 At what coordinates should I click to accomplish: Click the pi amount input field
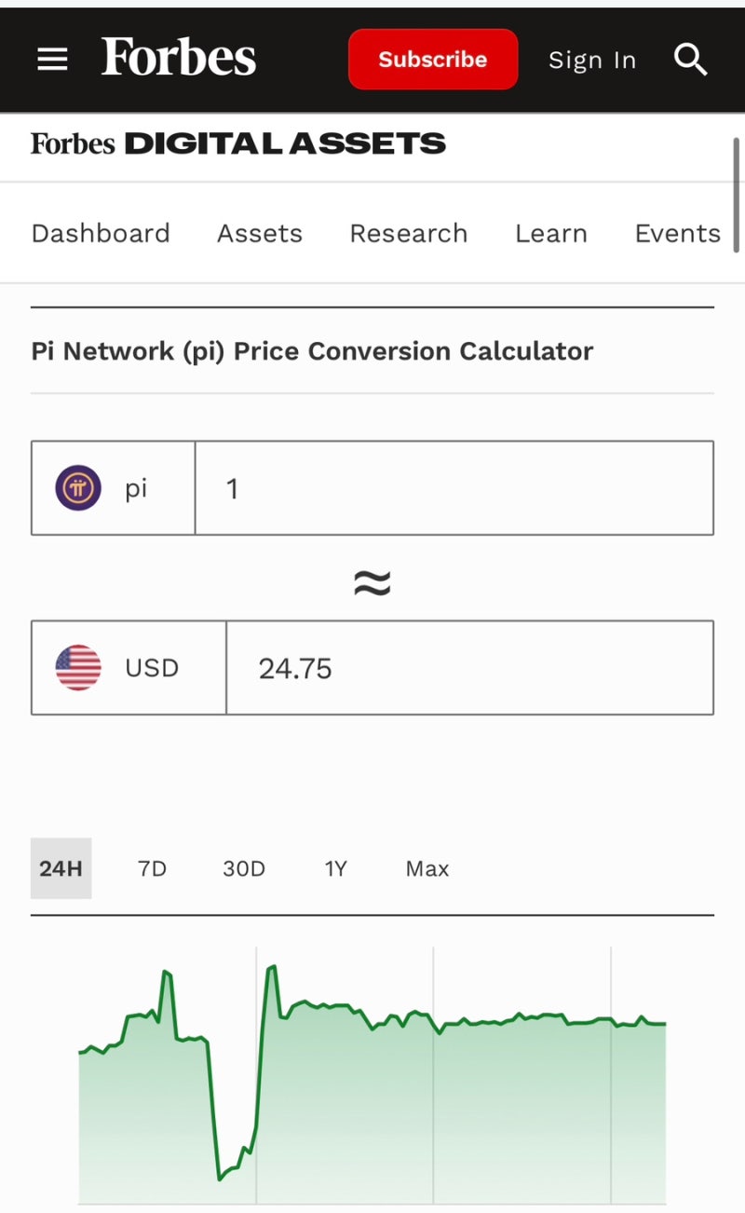point(454,488)
